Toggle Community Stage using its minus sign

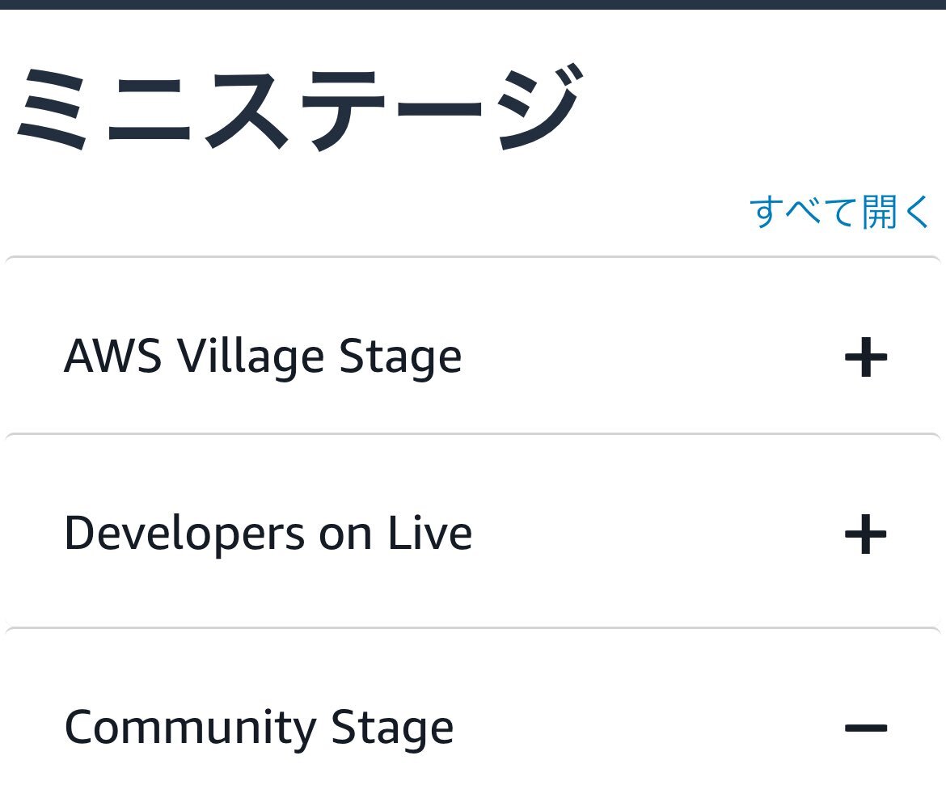tap(865, 728)
